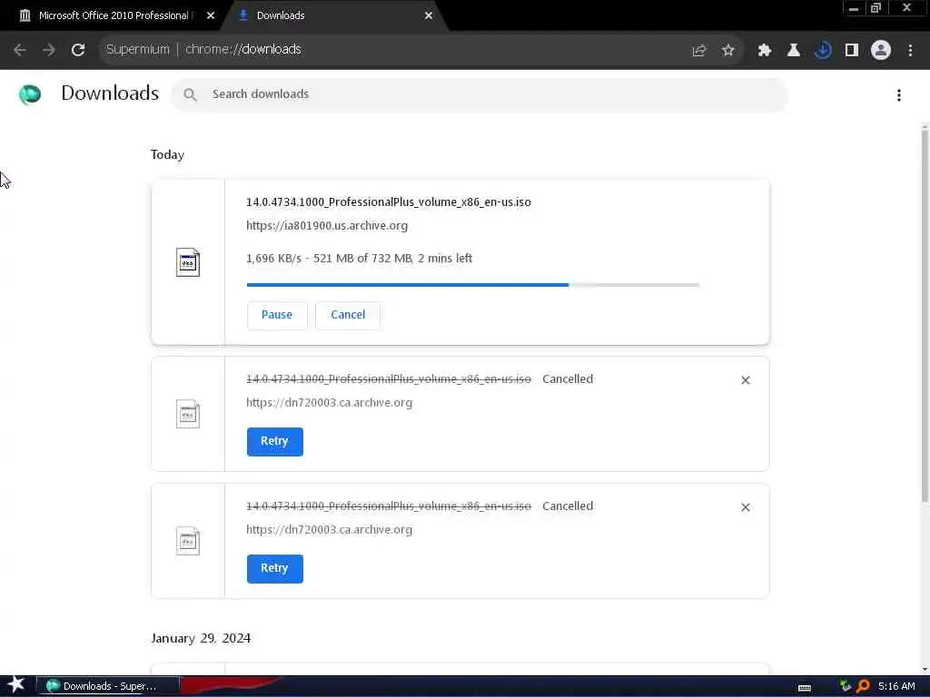Close the Downloads tab
Screen dimensions: 930x697
pyautogui.click(x=429, y=16)
